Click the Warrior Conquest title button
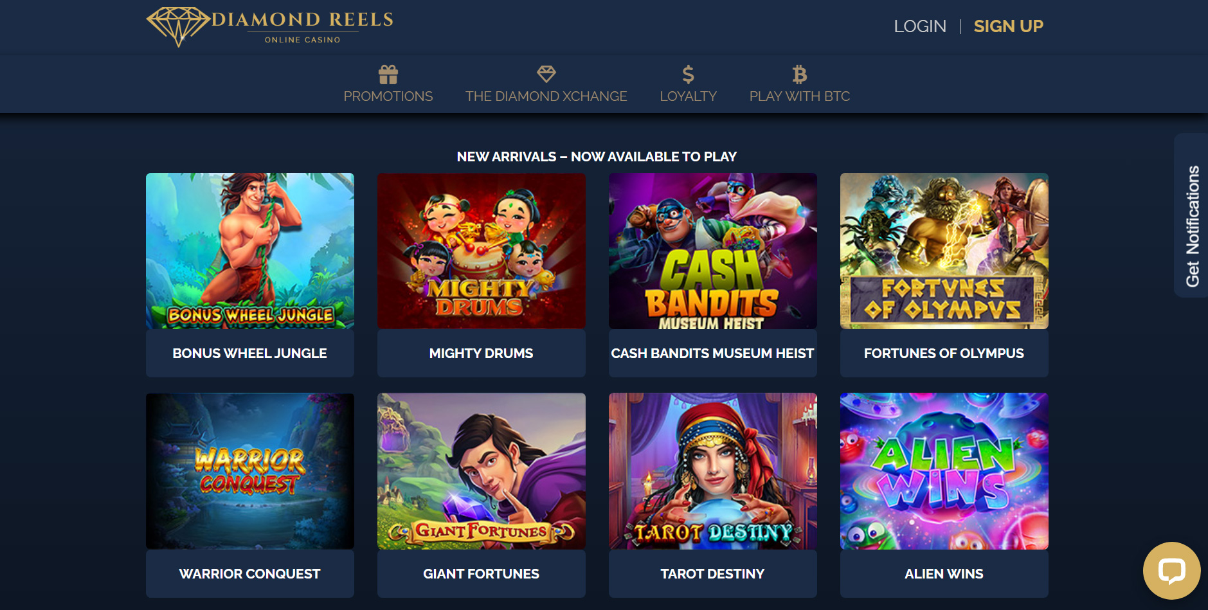This screenshot has width=1208, height=610. click(250, 573)
